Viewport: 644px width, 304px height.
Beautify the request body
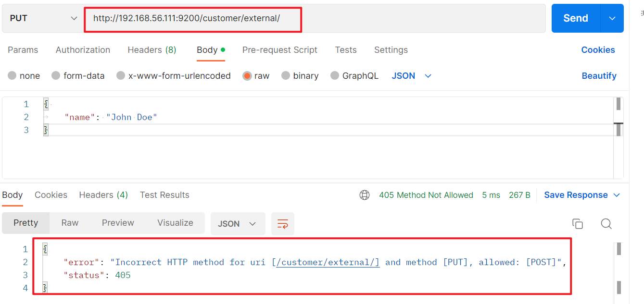[599, 76]
